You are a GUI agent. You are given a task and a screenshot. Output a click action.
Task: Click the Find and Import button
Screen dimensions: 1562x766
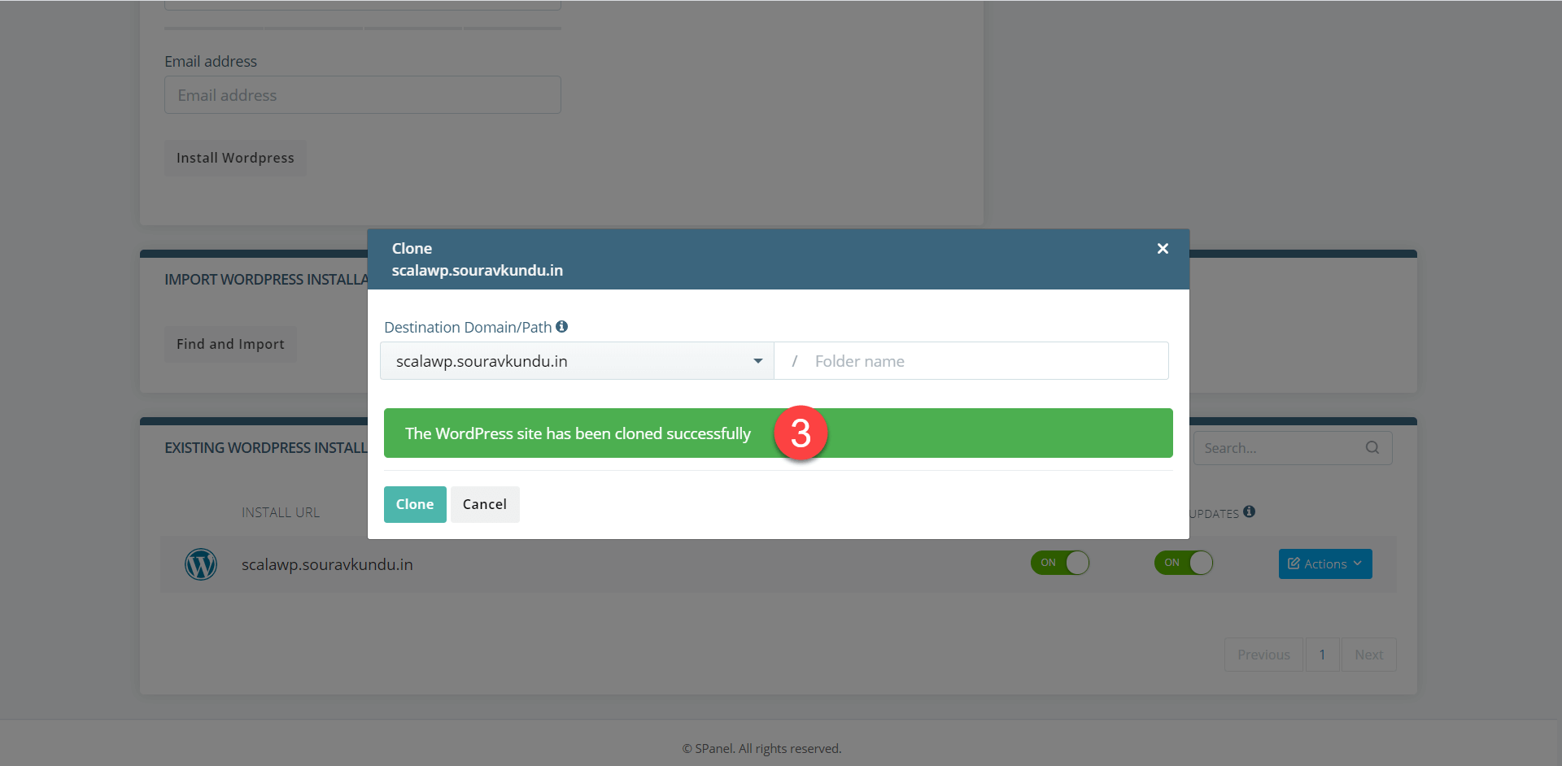pos(230,344)
